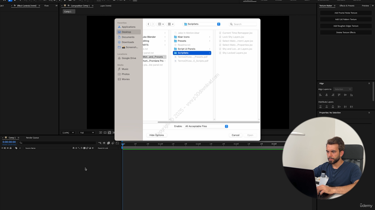Switch to the Effects & Presets tab

(x=347, y=6)
